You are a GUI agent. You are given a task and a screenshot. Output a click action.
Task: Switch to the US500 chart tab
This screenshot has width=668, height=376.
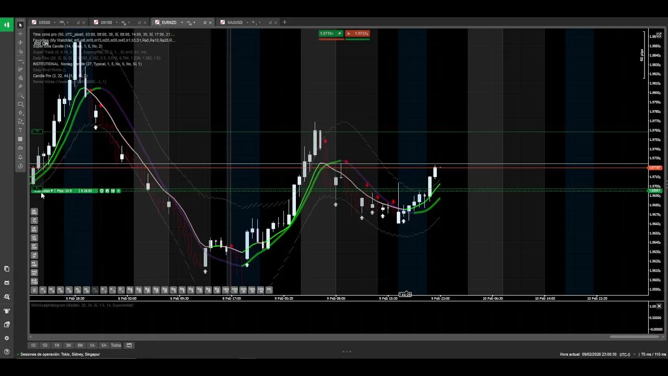[44, 22]
